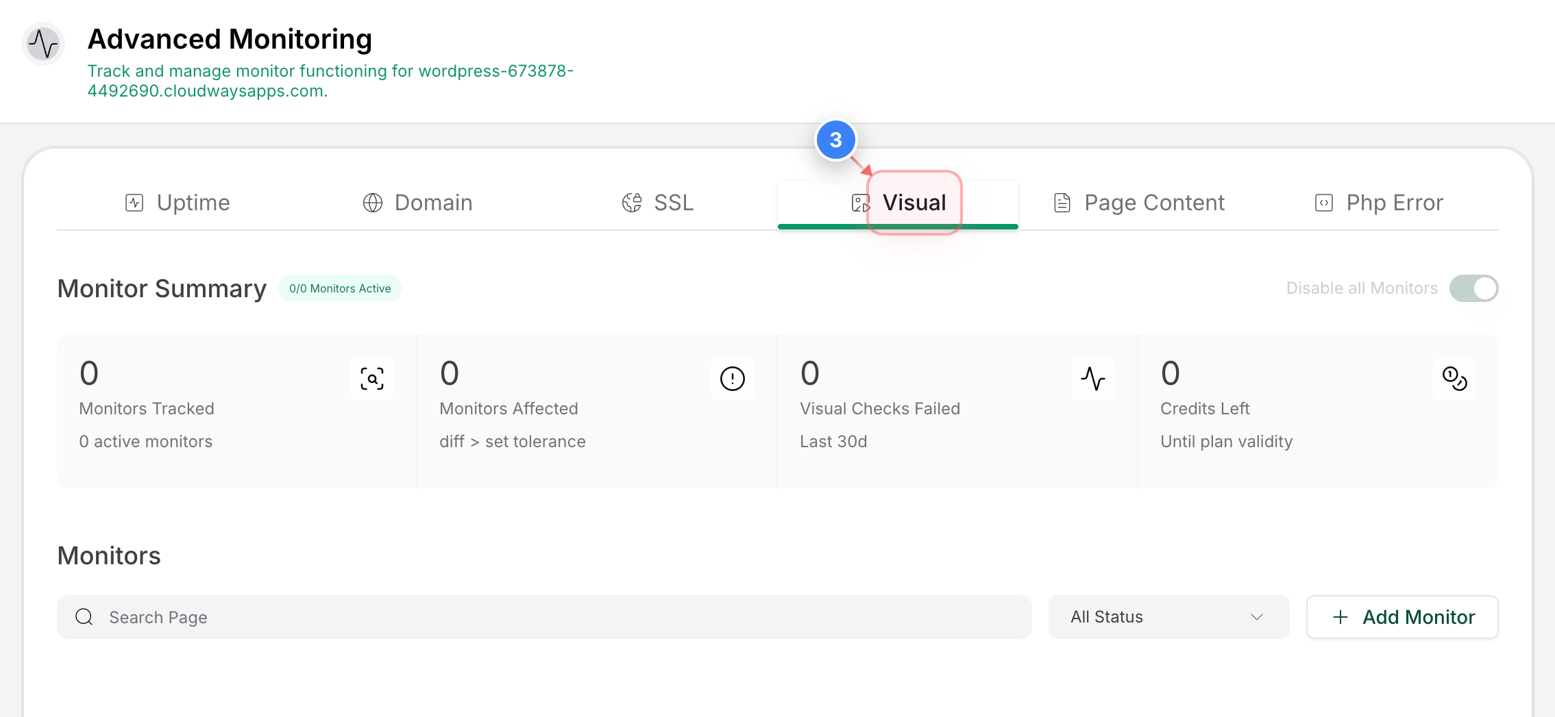Click the Advanced Monitoring title
1555x717 pixels.
230,39
